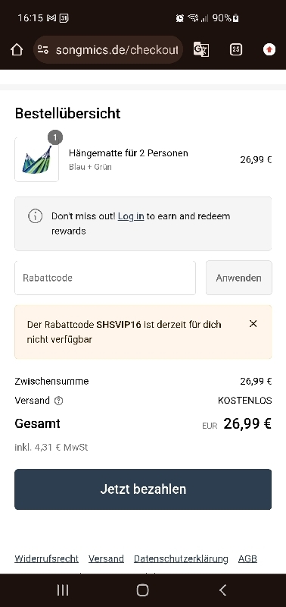Click the Anwenden button
This screenshot has height=607, width=286.
[239, 278]
